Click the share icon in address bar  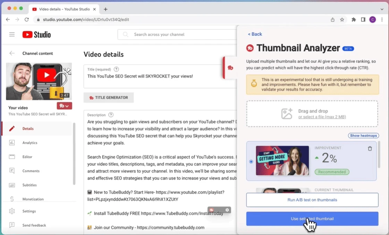point(332,19)
